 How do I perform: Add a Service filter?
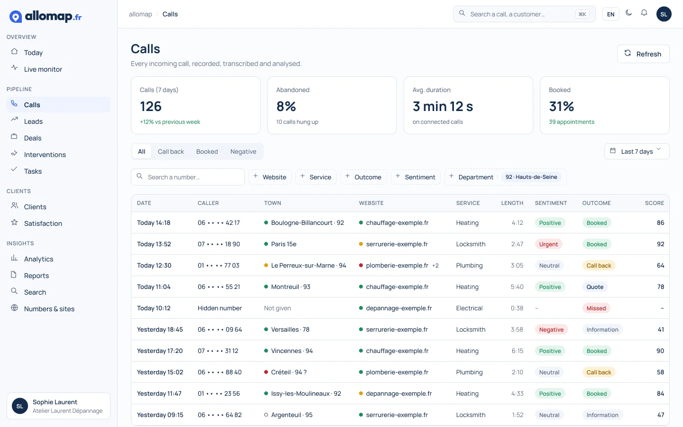pyautogui.click(x=316, y=177)
